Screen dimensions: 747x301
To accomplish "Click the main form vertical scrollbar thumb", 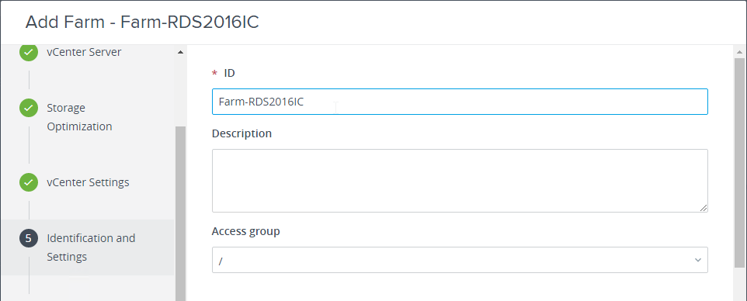I will (739, 162).
